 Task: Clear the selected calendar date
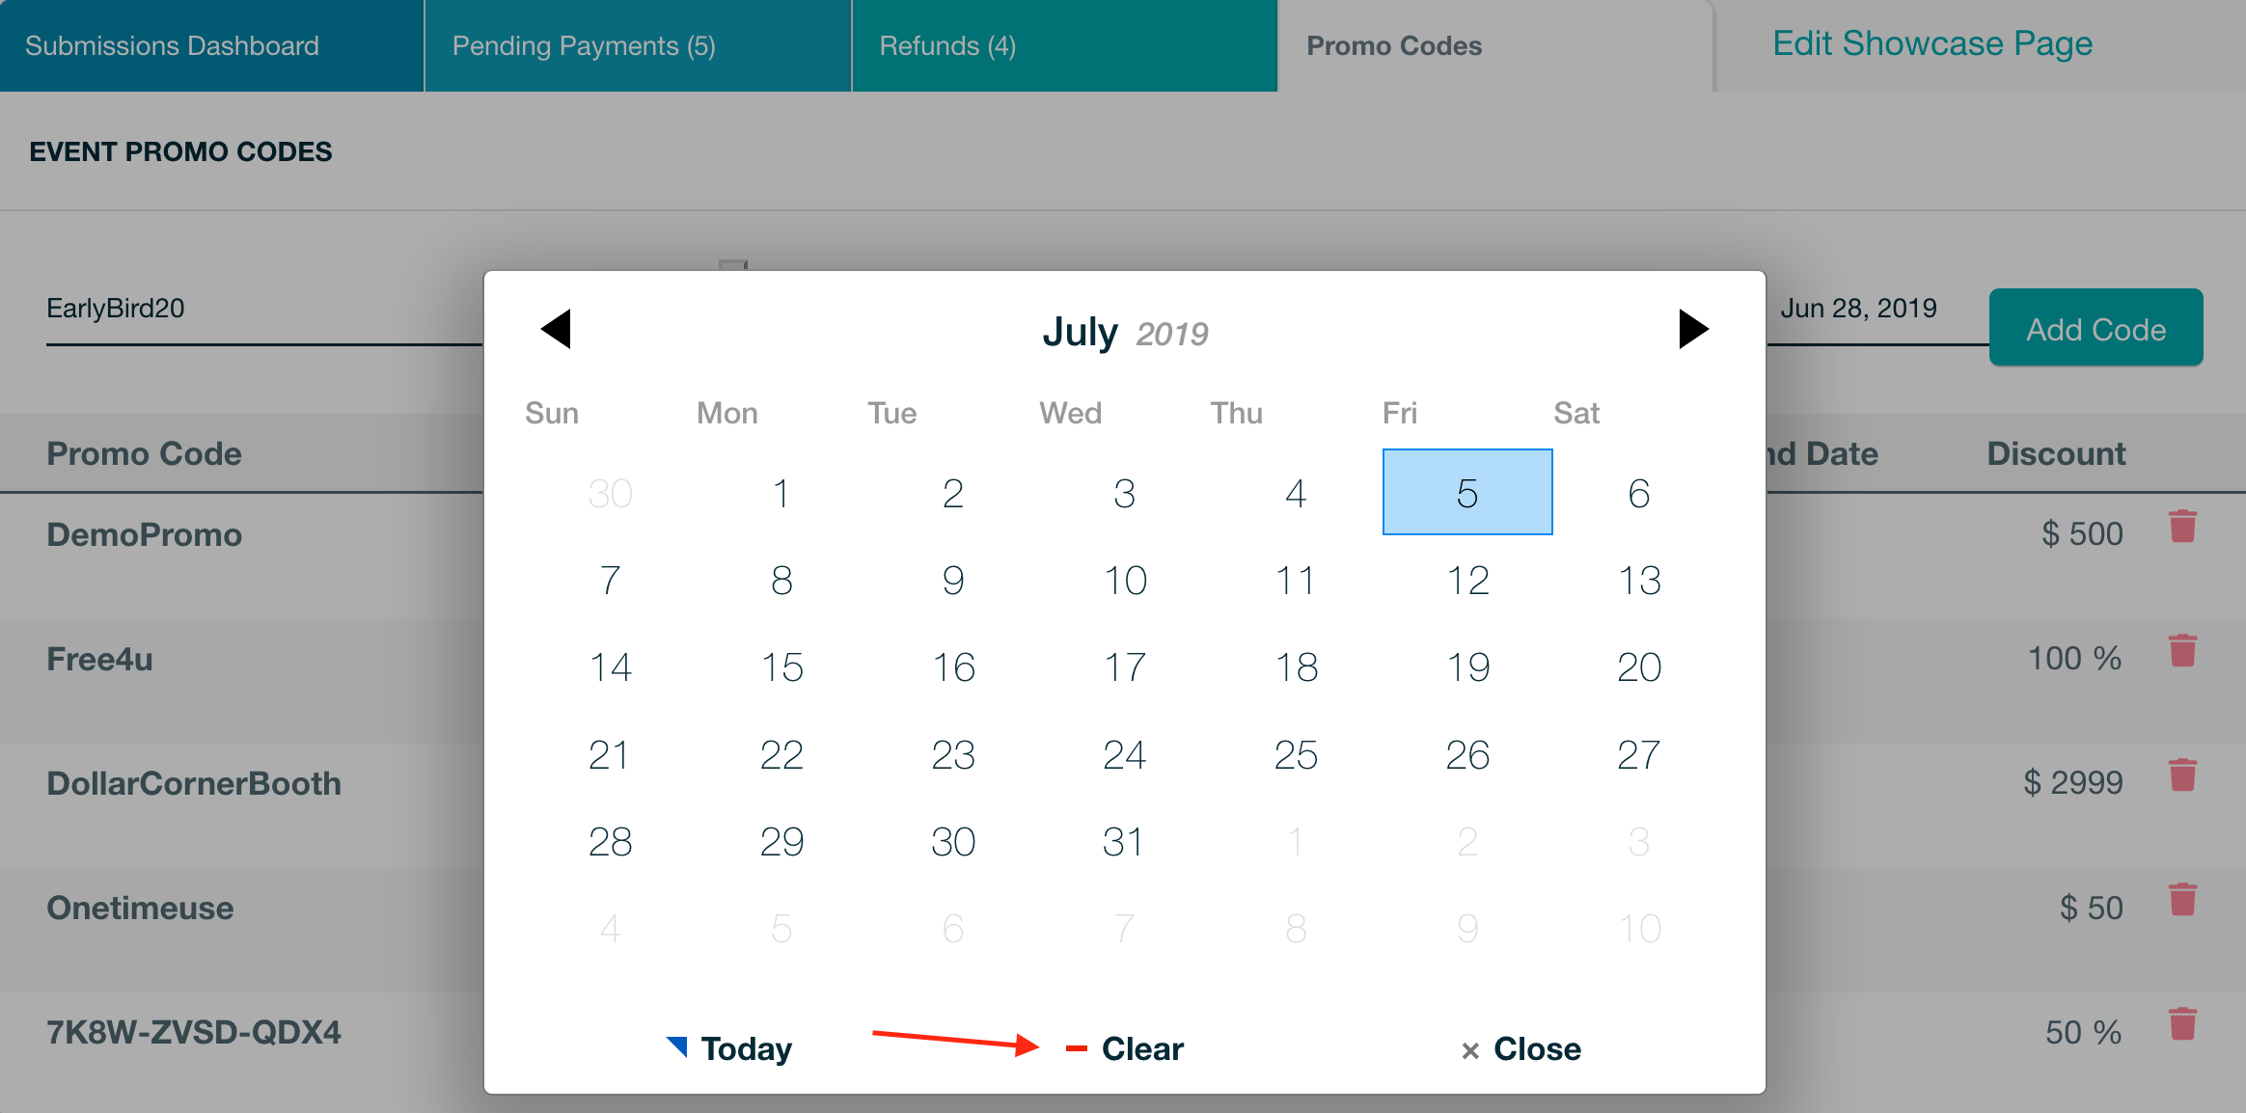1127,1048
